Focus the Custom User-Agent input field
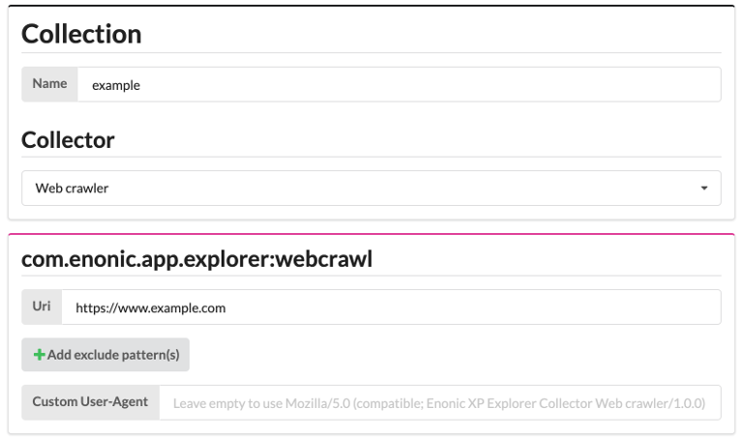This screenshot has height=438, width=743. click(440, 402)
